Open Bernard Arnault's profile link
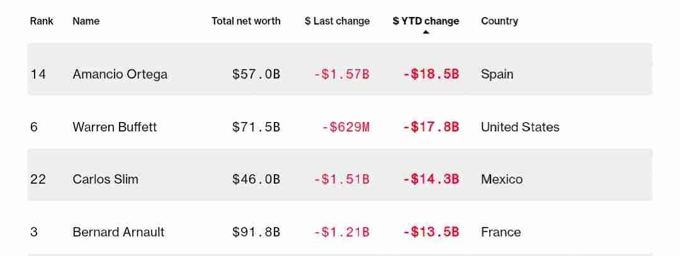The width and height of the screenshot is (680, 256). tap(118, 232)
